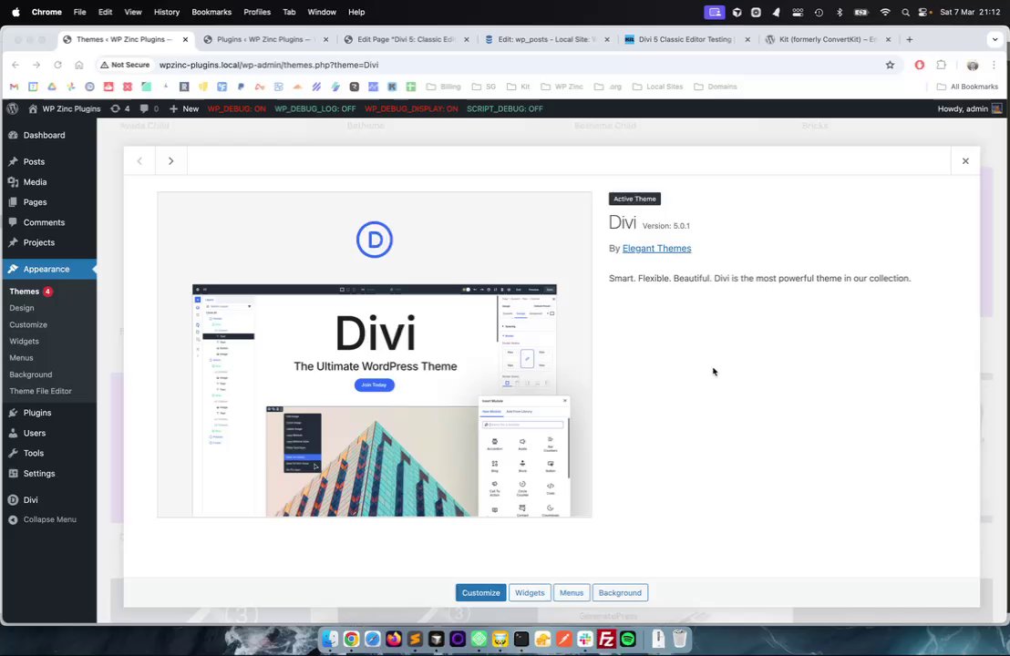This screenshot has height=656, width=1010.
Task: Open Spotify from the dock
Action: click(628, 639)
